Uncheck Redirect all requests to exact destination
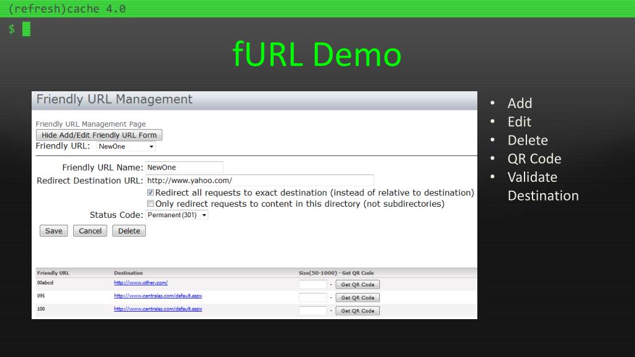635x357 pixels. coord(150,192)
